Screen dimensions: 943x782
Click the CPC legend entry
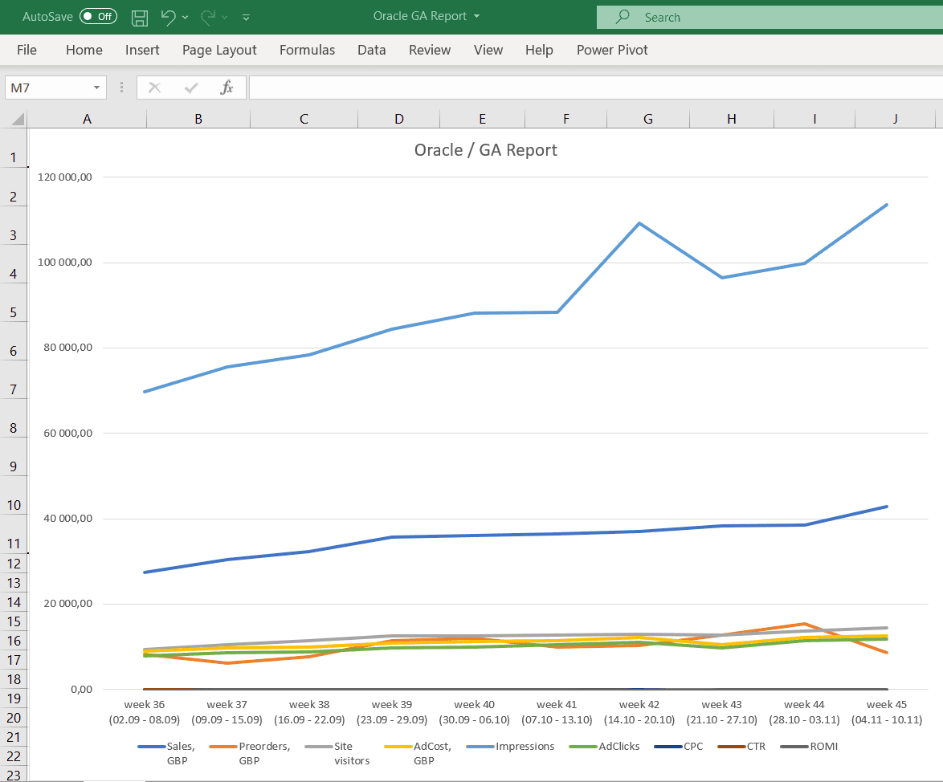(679, 747)
